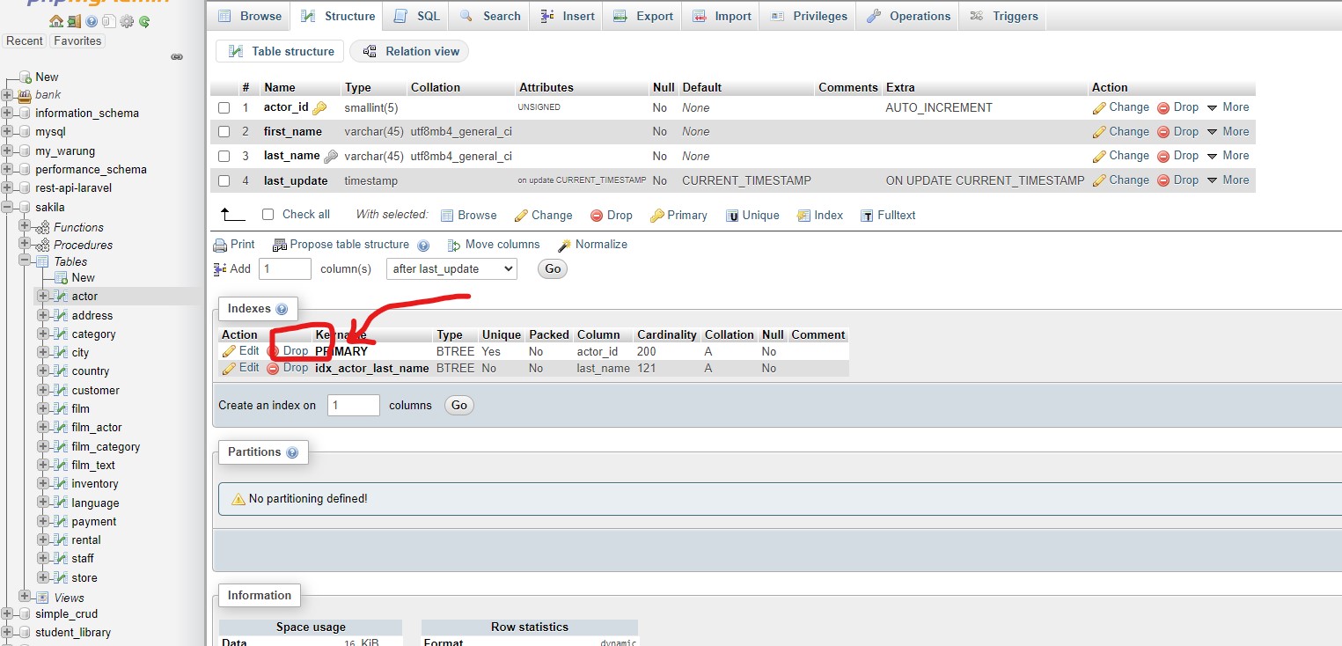The image size is (1342, 646).
Task: Open the 'after last_update' position dropdown
Action: (x=451, y=269)
